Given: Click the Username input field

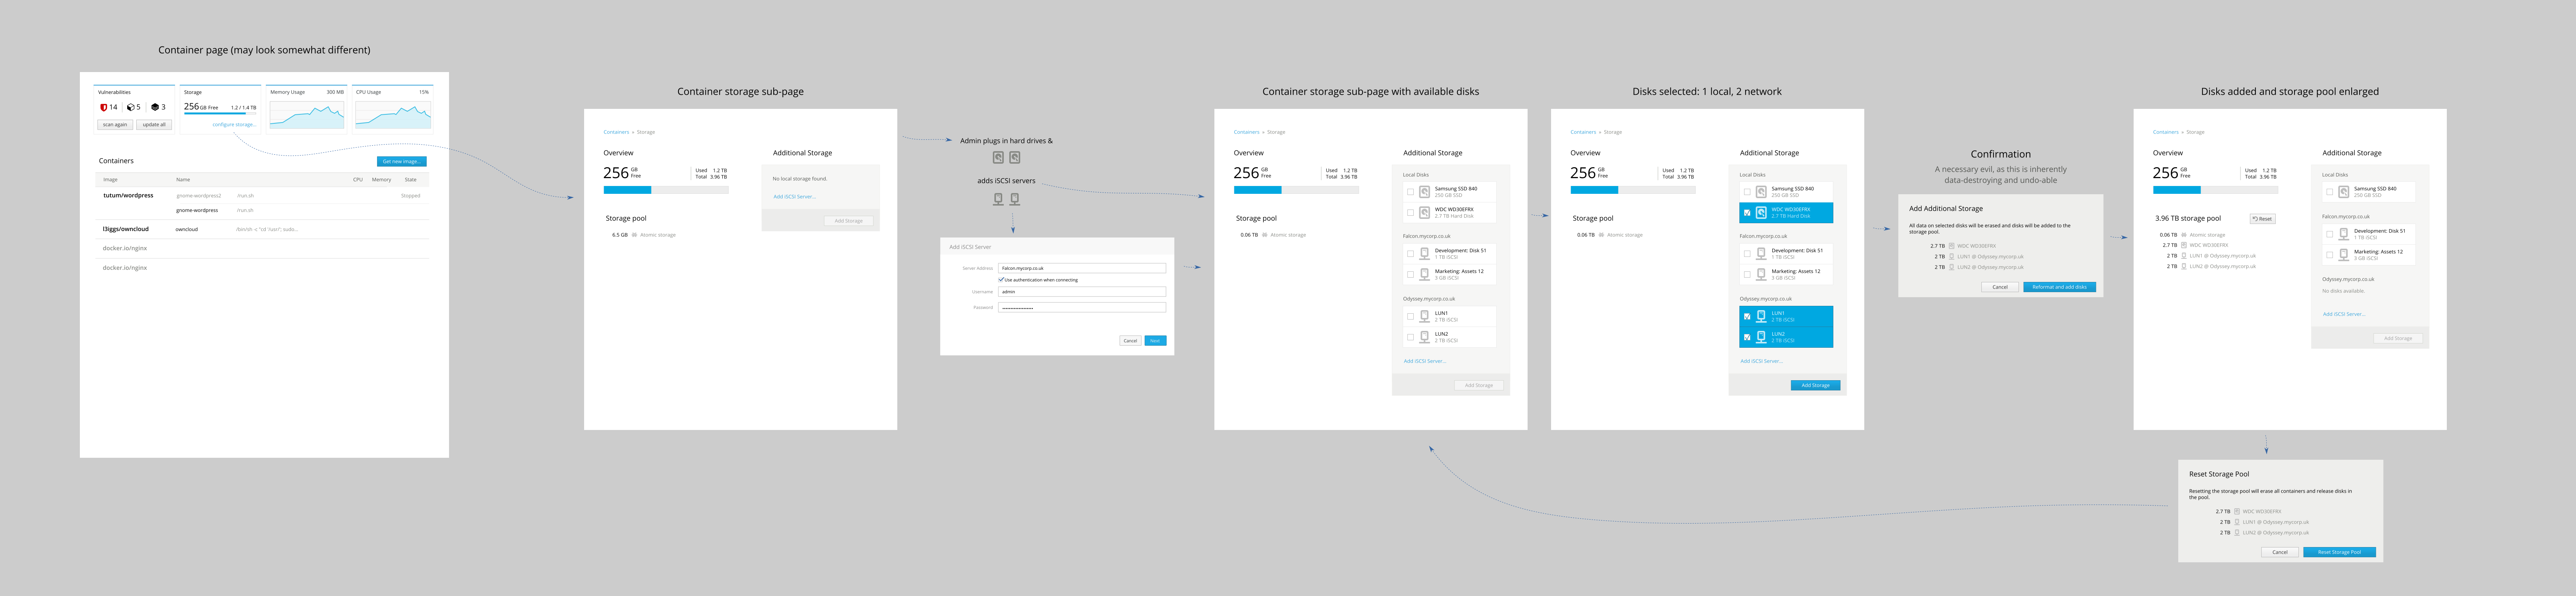Looking at the screenshot, I should point(1082,292).
